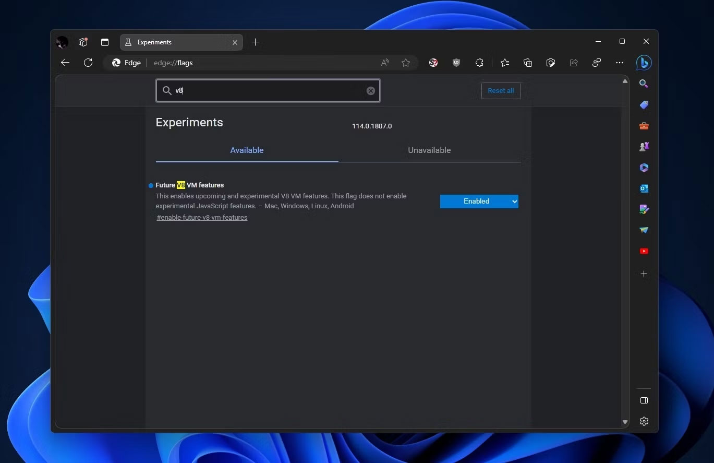Open the YouTube sidebar icon
The width and height of the screenshot is (714, 463).
pyautogui.click(x=644, y=251)
